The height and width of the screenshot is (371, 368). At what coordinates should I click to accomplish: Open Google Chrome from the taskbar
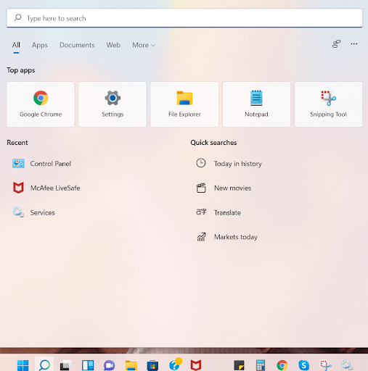tap(282, 365)
